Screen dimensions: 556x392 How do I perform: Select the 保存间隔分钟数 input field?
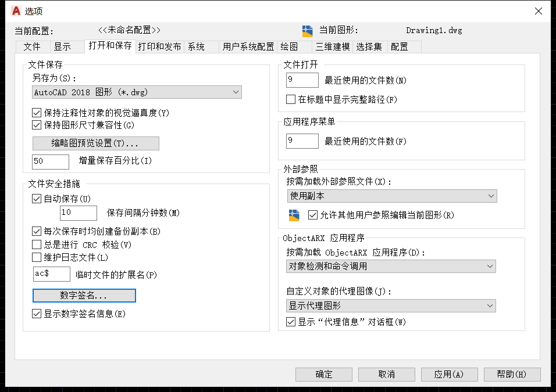78,213
